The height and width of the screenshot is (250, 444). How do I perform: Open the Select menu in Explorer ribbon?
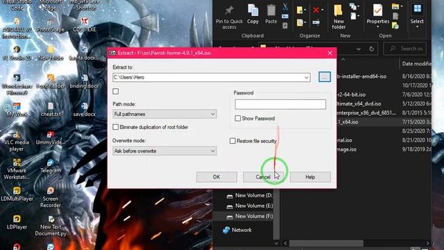tap(417, 15)
